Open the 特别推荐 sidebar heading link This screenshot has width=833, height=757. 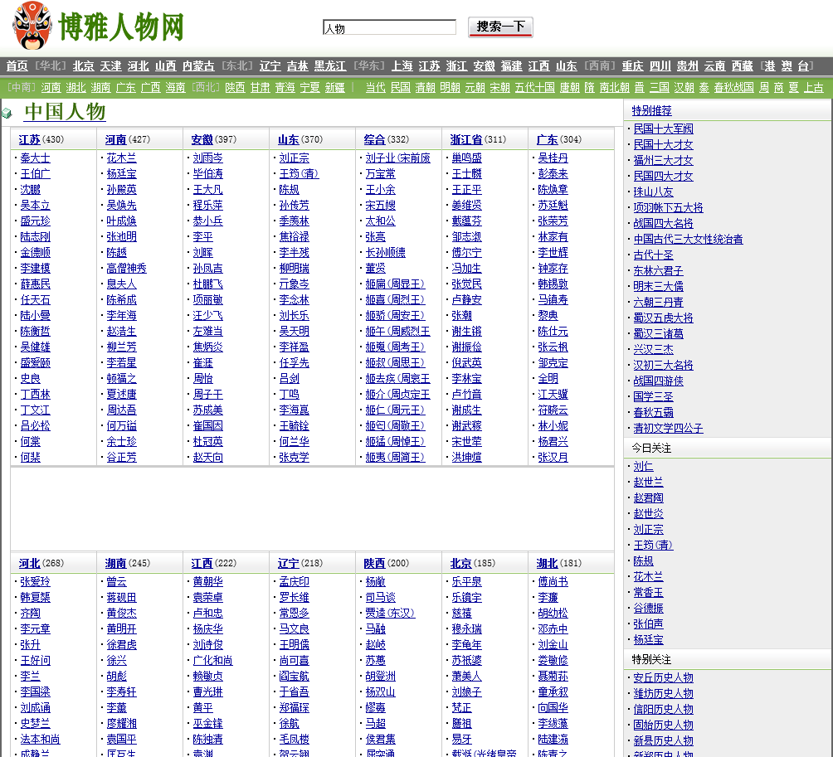click(651, 111)
